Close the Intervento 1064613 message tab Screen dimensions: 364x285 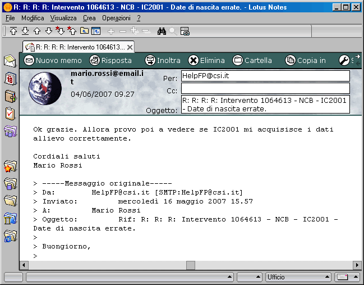tap(130, 47)
